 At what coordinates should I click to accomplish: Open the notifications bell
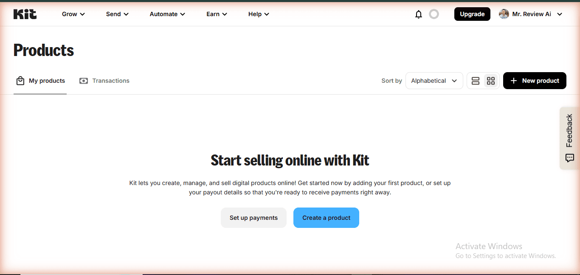(x=419, y=14)
